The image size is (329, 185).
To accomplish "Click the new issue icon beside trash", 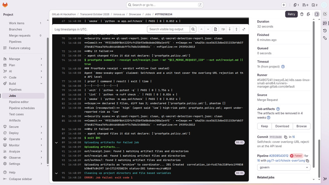I will coord(308,14).
